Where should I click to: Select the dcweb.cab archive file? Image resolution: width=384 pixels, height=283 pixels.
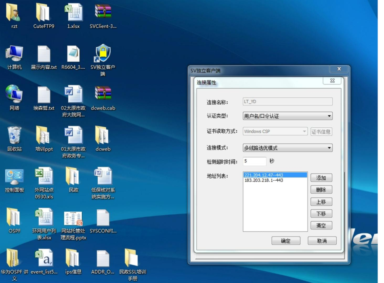tap(103, 95)
